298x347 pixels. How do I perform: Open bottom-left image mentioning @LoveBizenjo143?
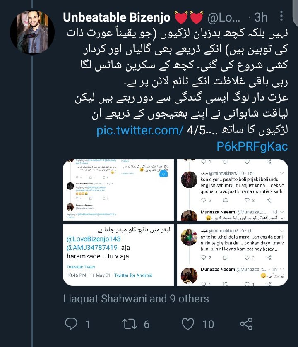[118, 255]
